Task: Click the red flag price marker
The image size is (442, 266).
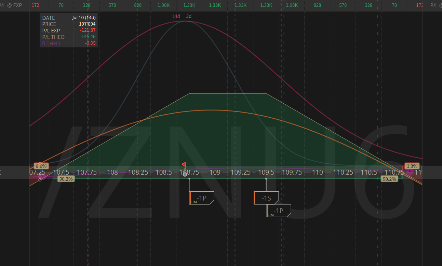Action: (x=184, y=165)
